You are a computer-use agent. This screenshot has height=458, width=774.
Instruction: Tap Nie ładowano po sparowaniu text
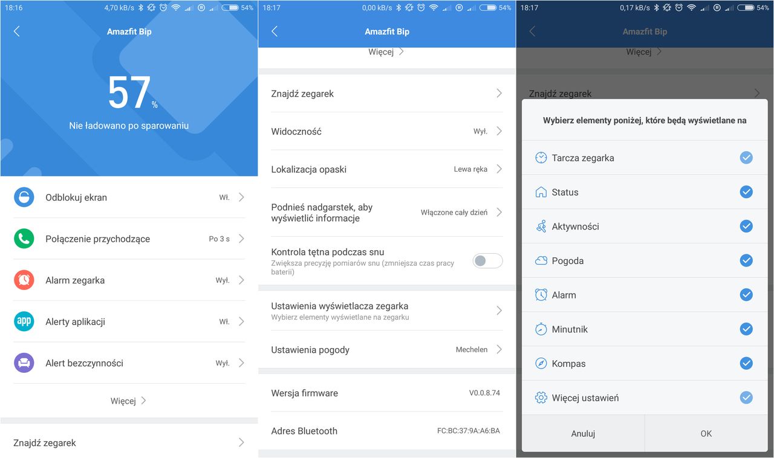pyautogui.click(x=129, y=126)
